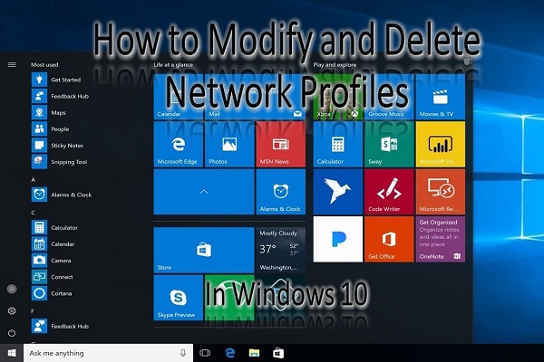Open Settings via the gear icon

[x=12, y=310]
